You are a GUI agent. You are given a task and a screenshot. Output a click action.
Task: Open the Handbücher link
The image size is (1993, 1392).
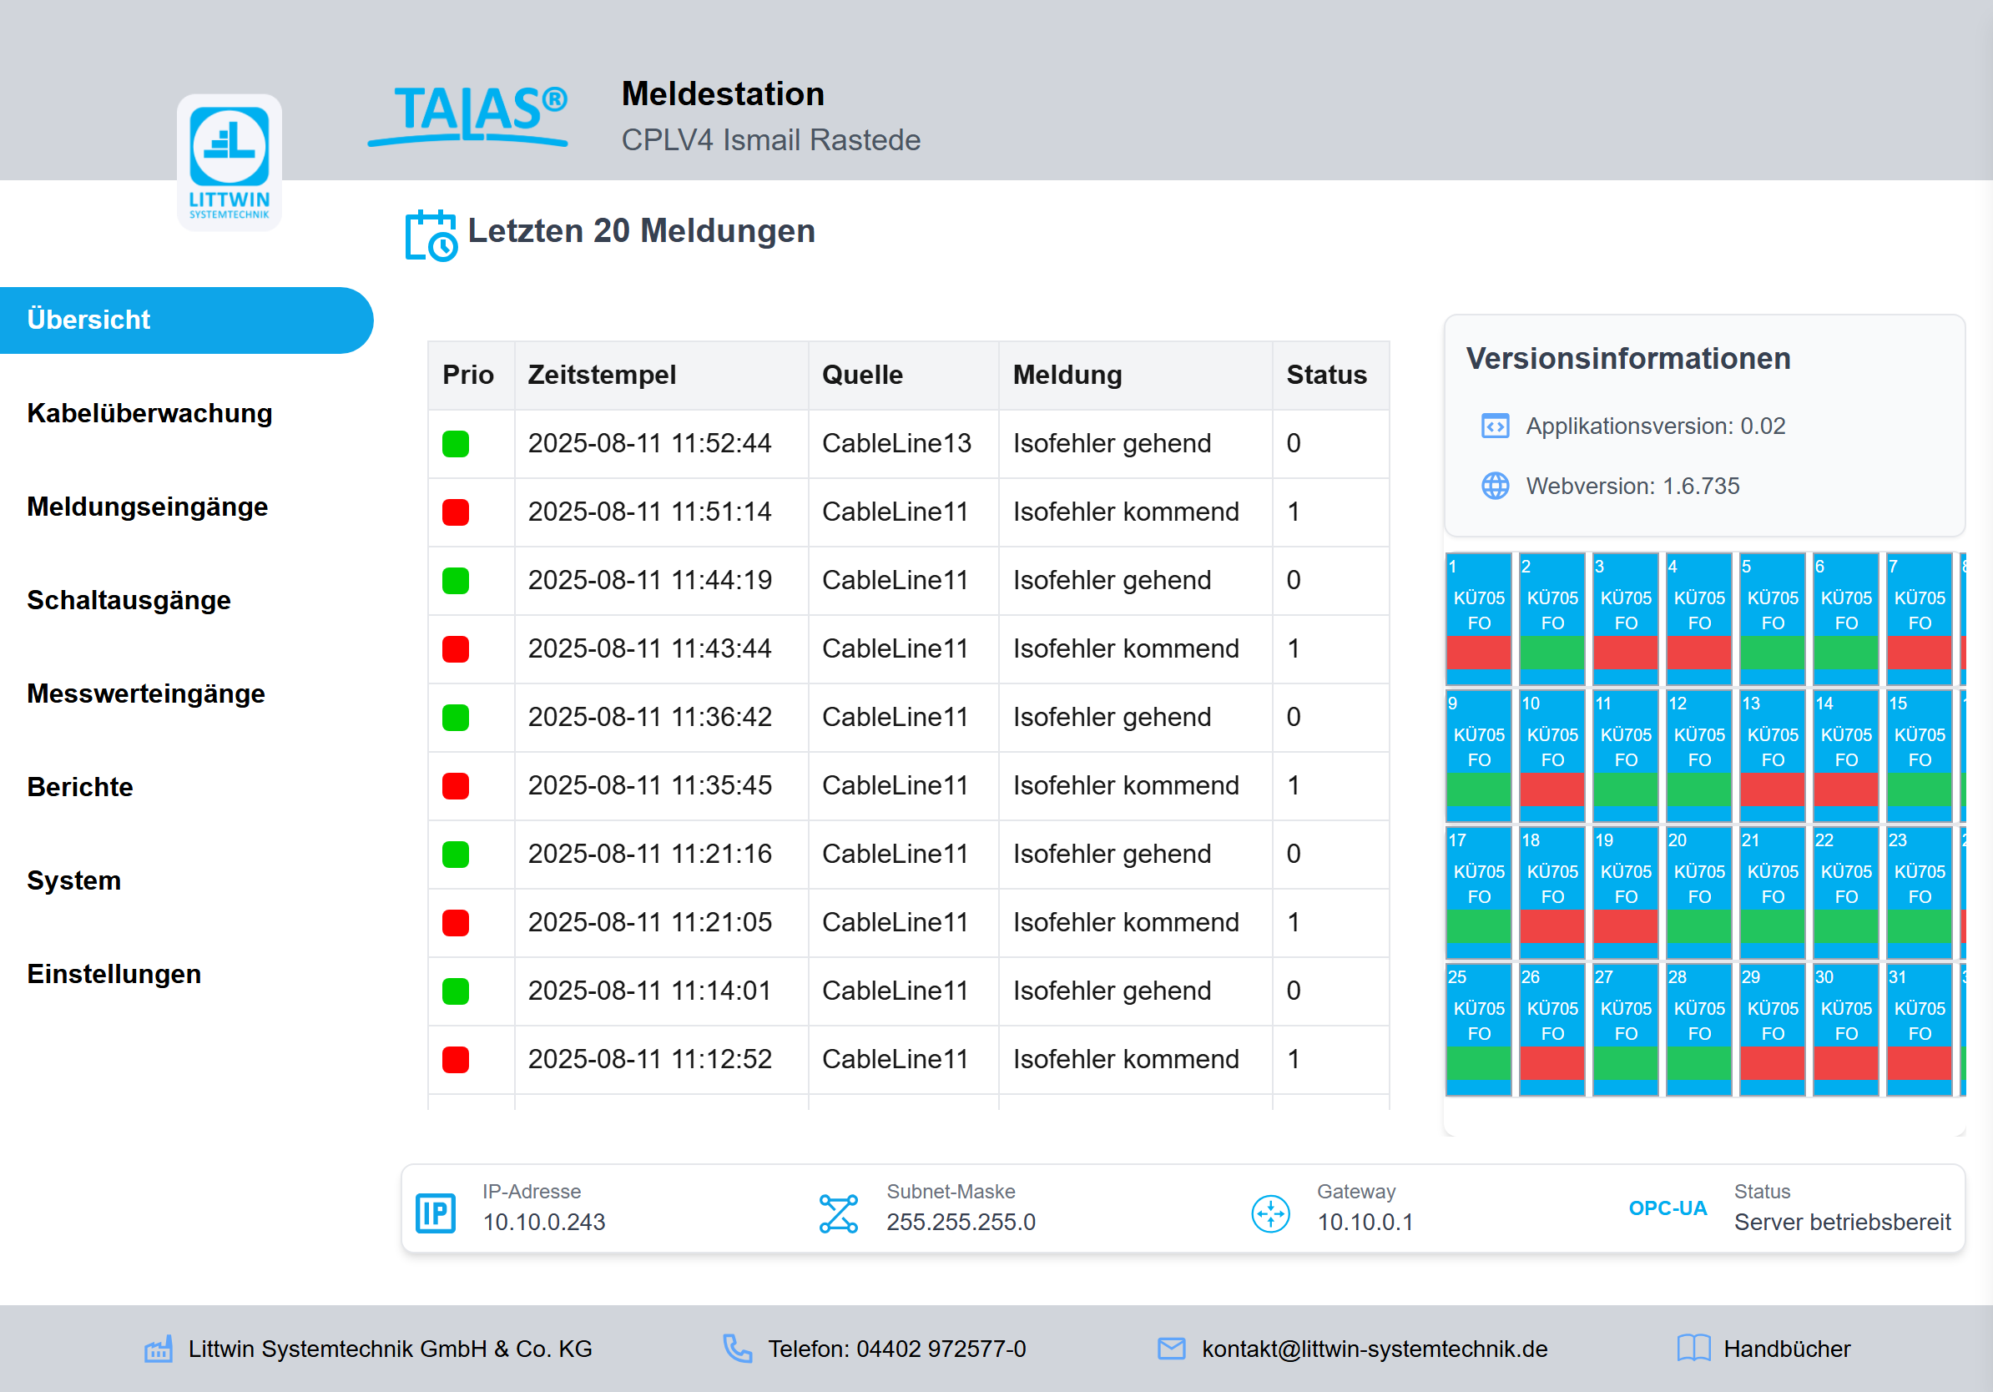pyautogui.click(x=1786, y=1349)
